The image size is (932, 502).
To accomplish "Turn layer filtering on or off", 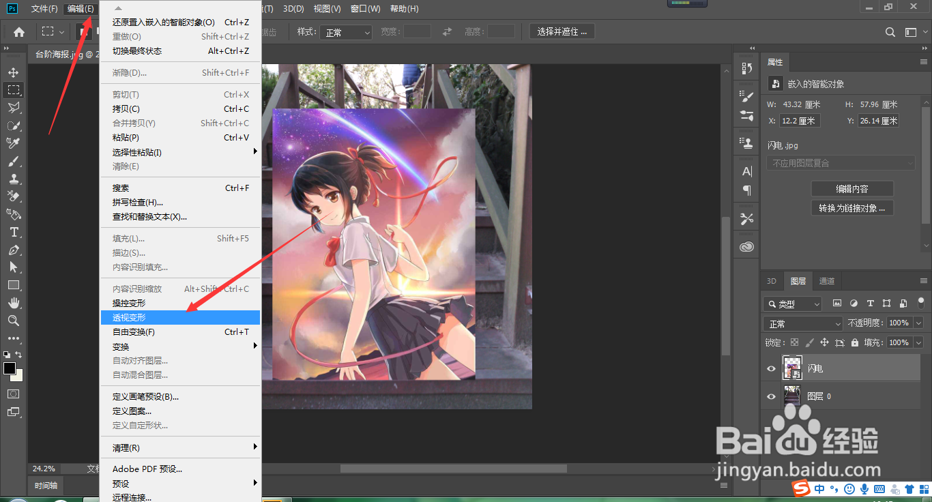I will (921, 301).
